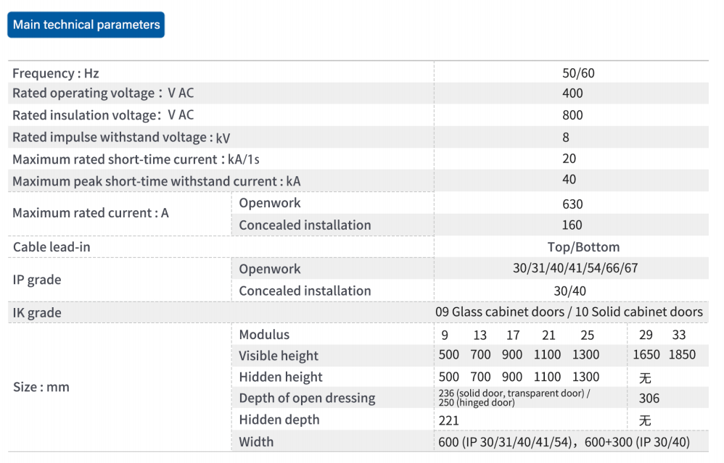Click the 30/31/40/41/54/66/67 IP grade value
Image resolution: width=724 pixels, height=463 pixels.
click(575, 268)
